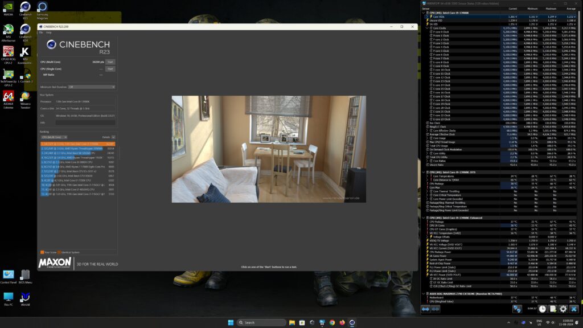
Task: Click the Cinebench Info input field
Action: tap(85, 122)
